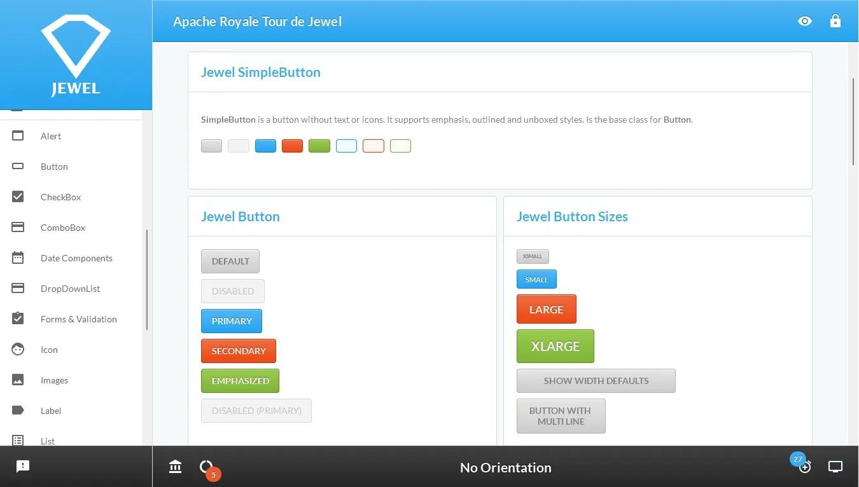Click the "Jewel Button Sizes" heading
This screenshot has height=487, width=859.
pos(572,217)
